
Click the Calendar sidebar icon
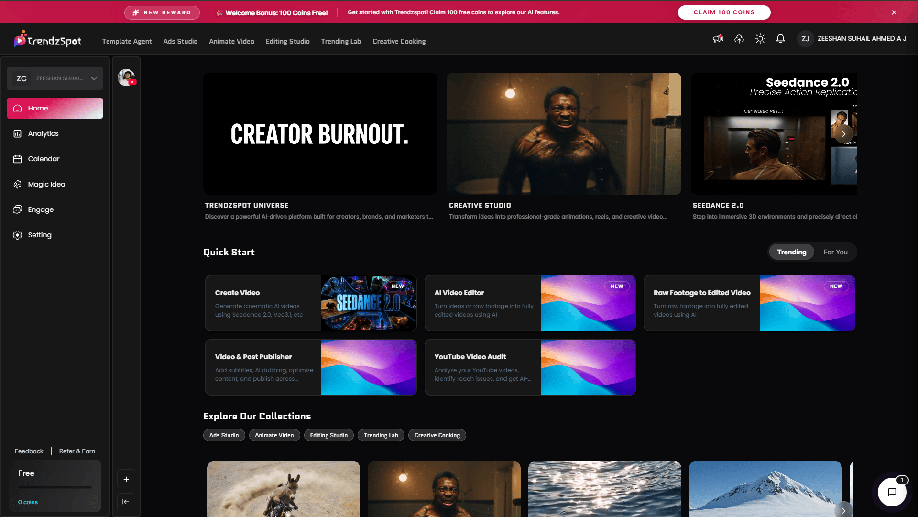pyautogui.click(x=18, y=159)
